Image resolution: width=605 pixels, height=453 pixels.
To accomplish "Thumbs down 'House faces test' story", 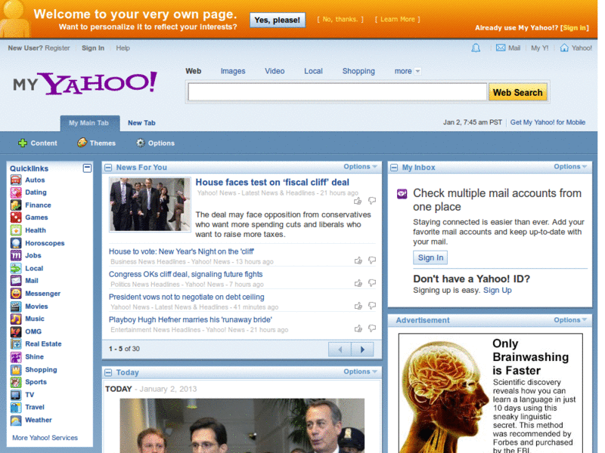I will (x=372, y=201).
